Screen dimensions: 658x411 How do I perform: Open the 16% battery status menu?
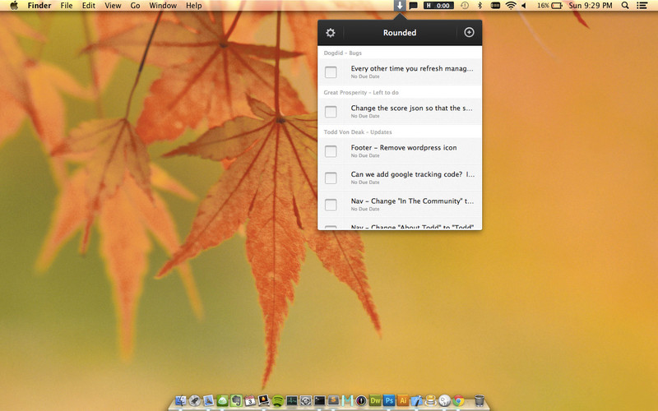pyautogui.click(x=549, y=6)
